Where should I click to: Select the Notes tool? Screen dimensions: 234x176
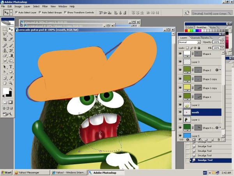click(x=5, y=78)
